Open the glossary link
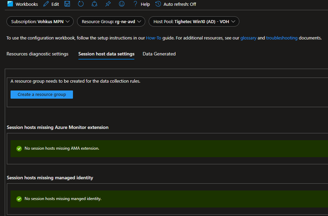 (248, 38)
